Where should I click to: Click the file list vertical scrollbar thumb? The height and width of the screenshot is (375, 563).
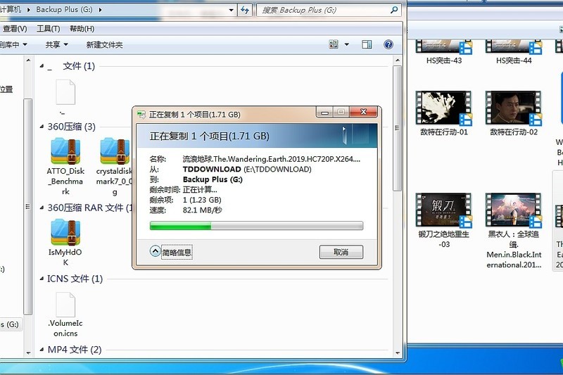point(397,128)
